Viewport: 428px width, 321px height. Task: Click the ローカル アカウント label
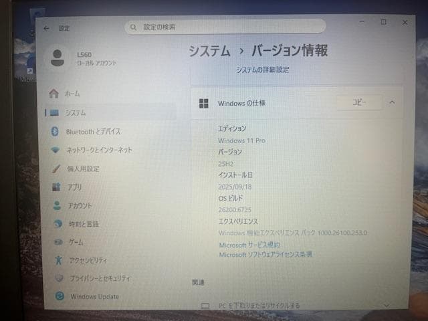[96, 63]
